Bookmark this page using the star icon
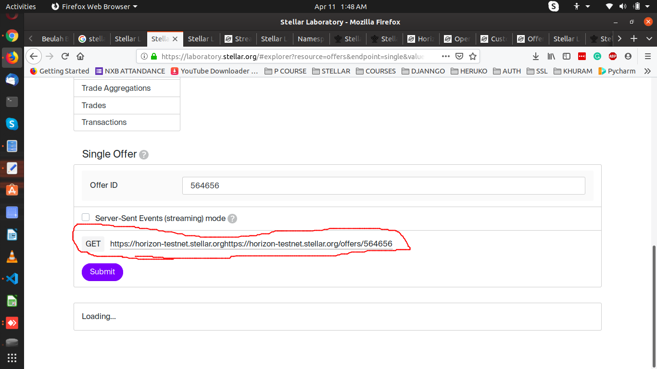 [473, 56]
